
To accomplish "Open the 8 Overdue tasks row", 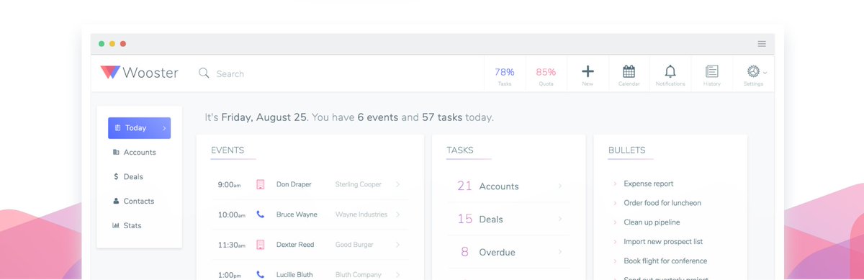I will point(508,252).
